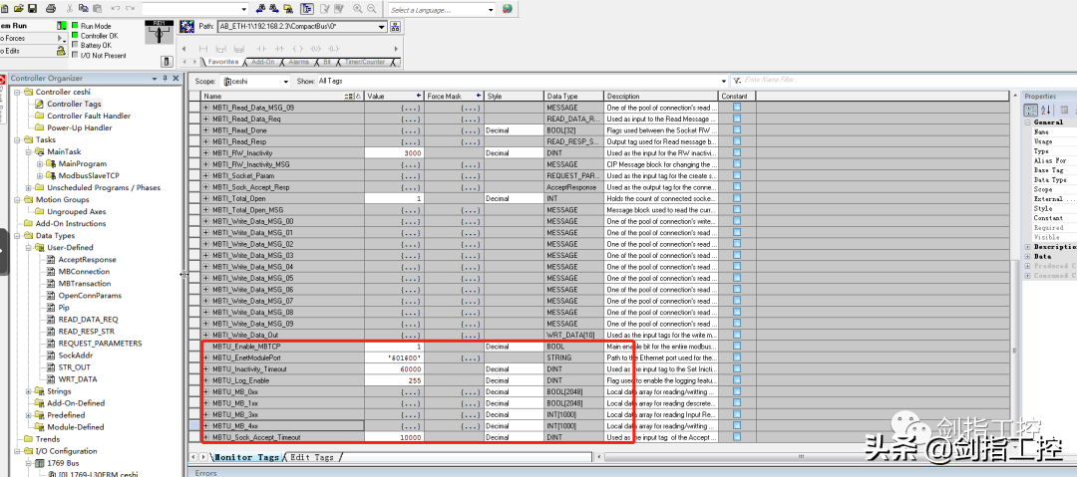Click the Print icon in toolbar
This screenshot has height=477, width=1077.
coord(52,9)
